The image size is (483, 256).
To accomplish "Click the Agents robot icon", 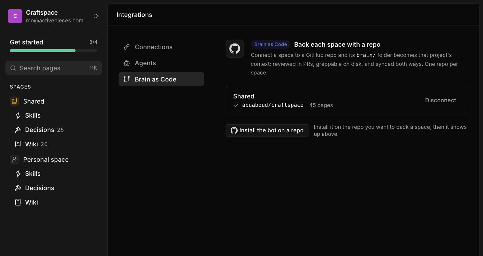I will tap(127, 63).
